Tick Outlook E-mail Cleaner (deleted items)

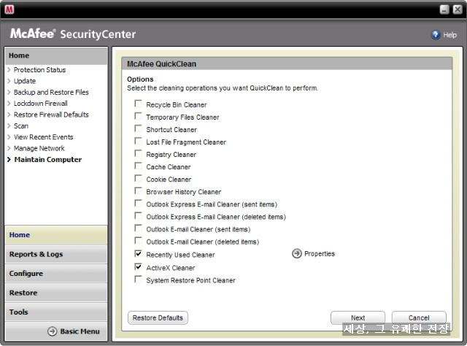[x=138, y=240]
